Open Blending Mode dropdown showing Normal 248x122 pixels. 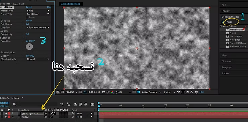point(38,59)
